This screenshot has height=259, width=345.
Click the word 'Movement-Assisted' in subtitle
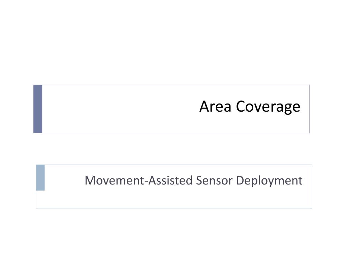[x=138, y=180]
